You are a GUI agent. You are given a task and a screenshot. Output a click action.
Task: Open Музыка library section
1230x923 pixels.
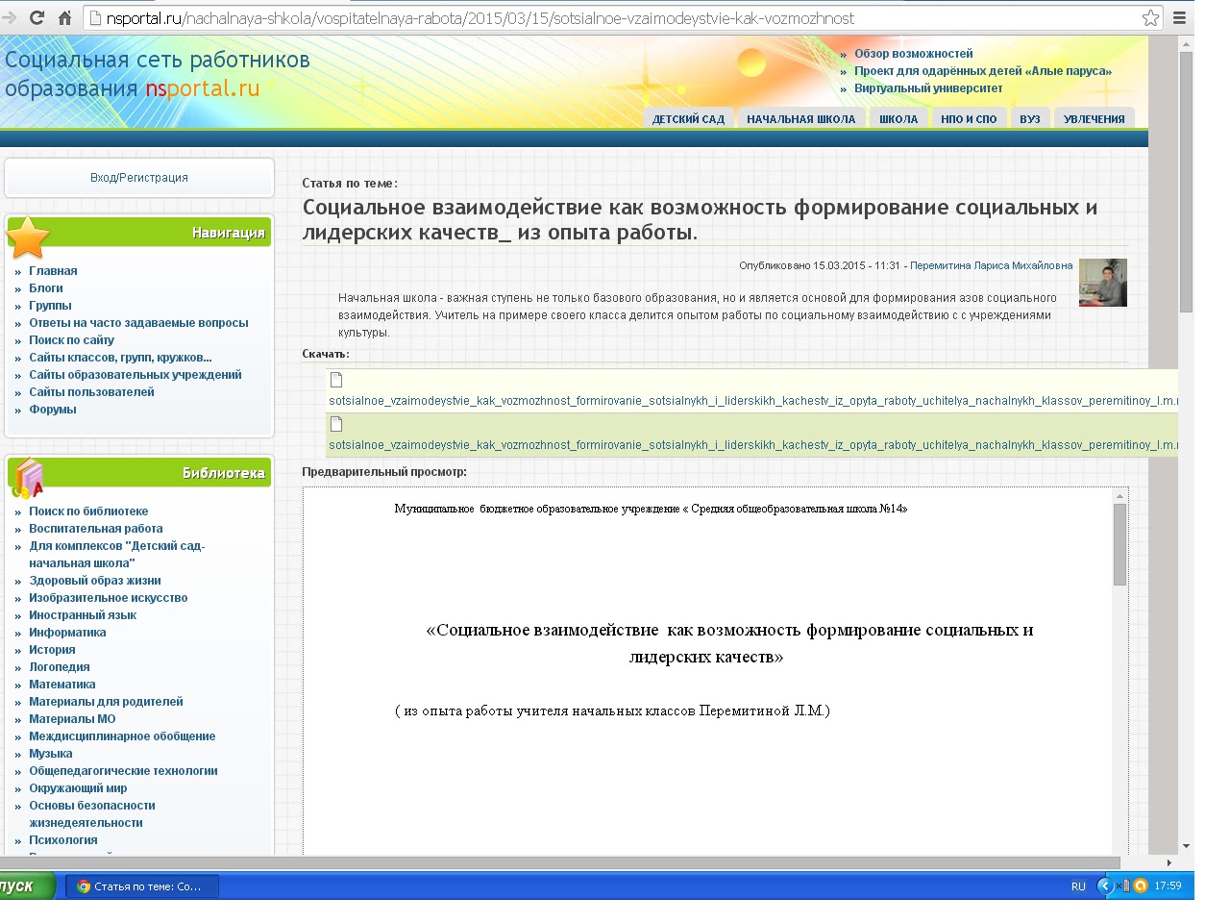click(51, 754)
